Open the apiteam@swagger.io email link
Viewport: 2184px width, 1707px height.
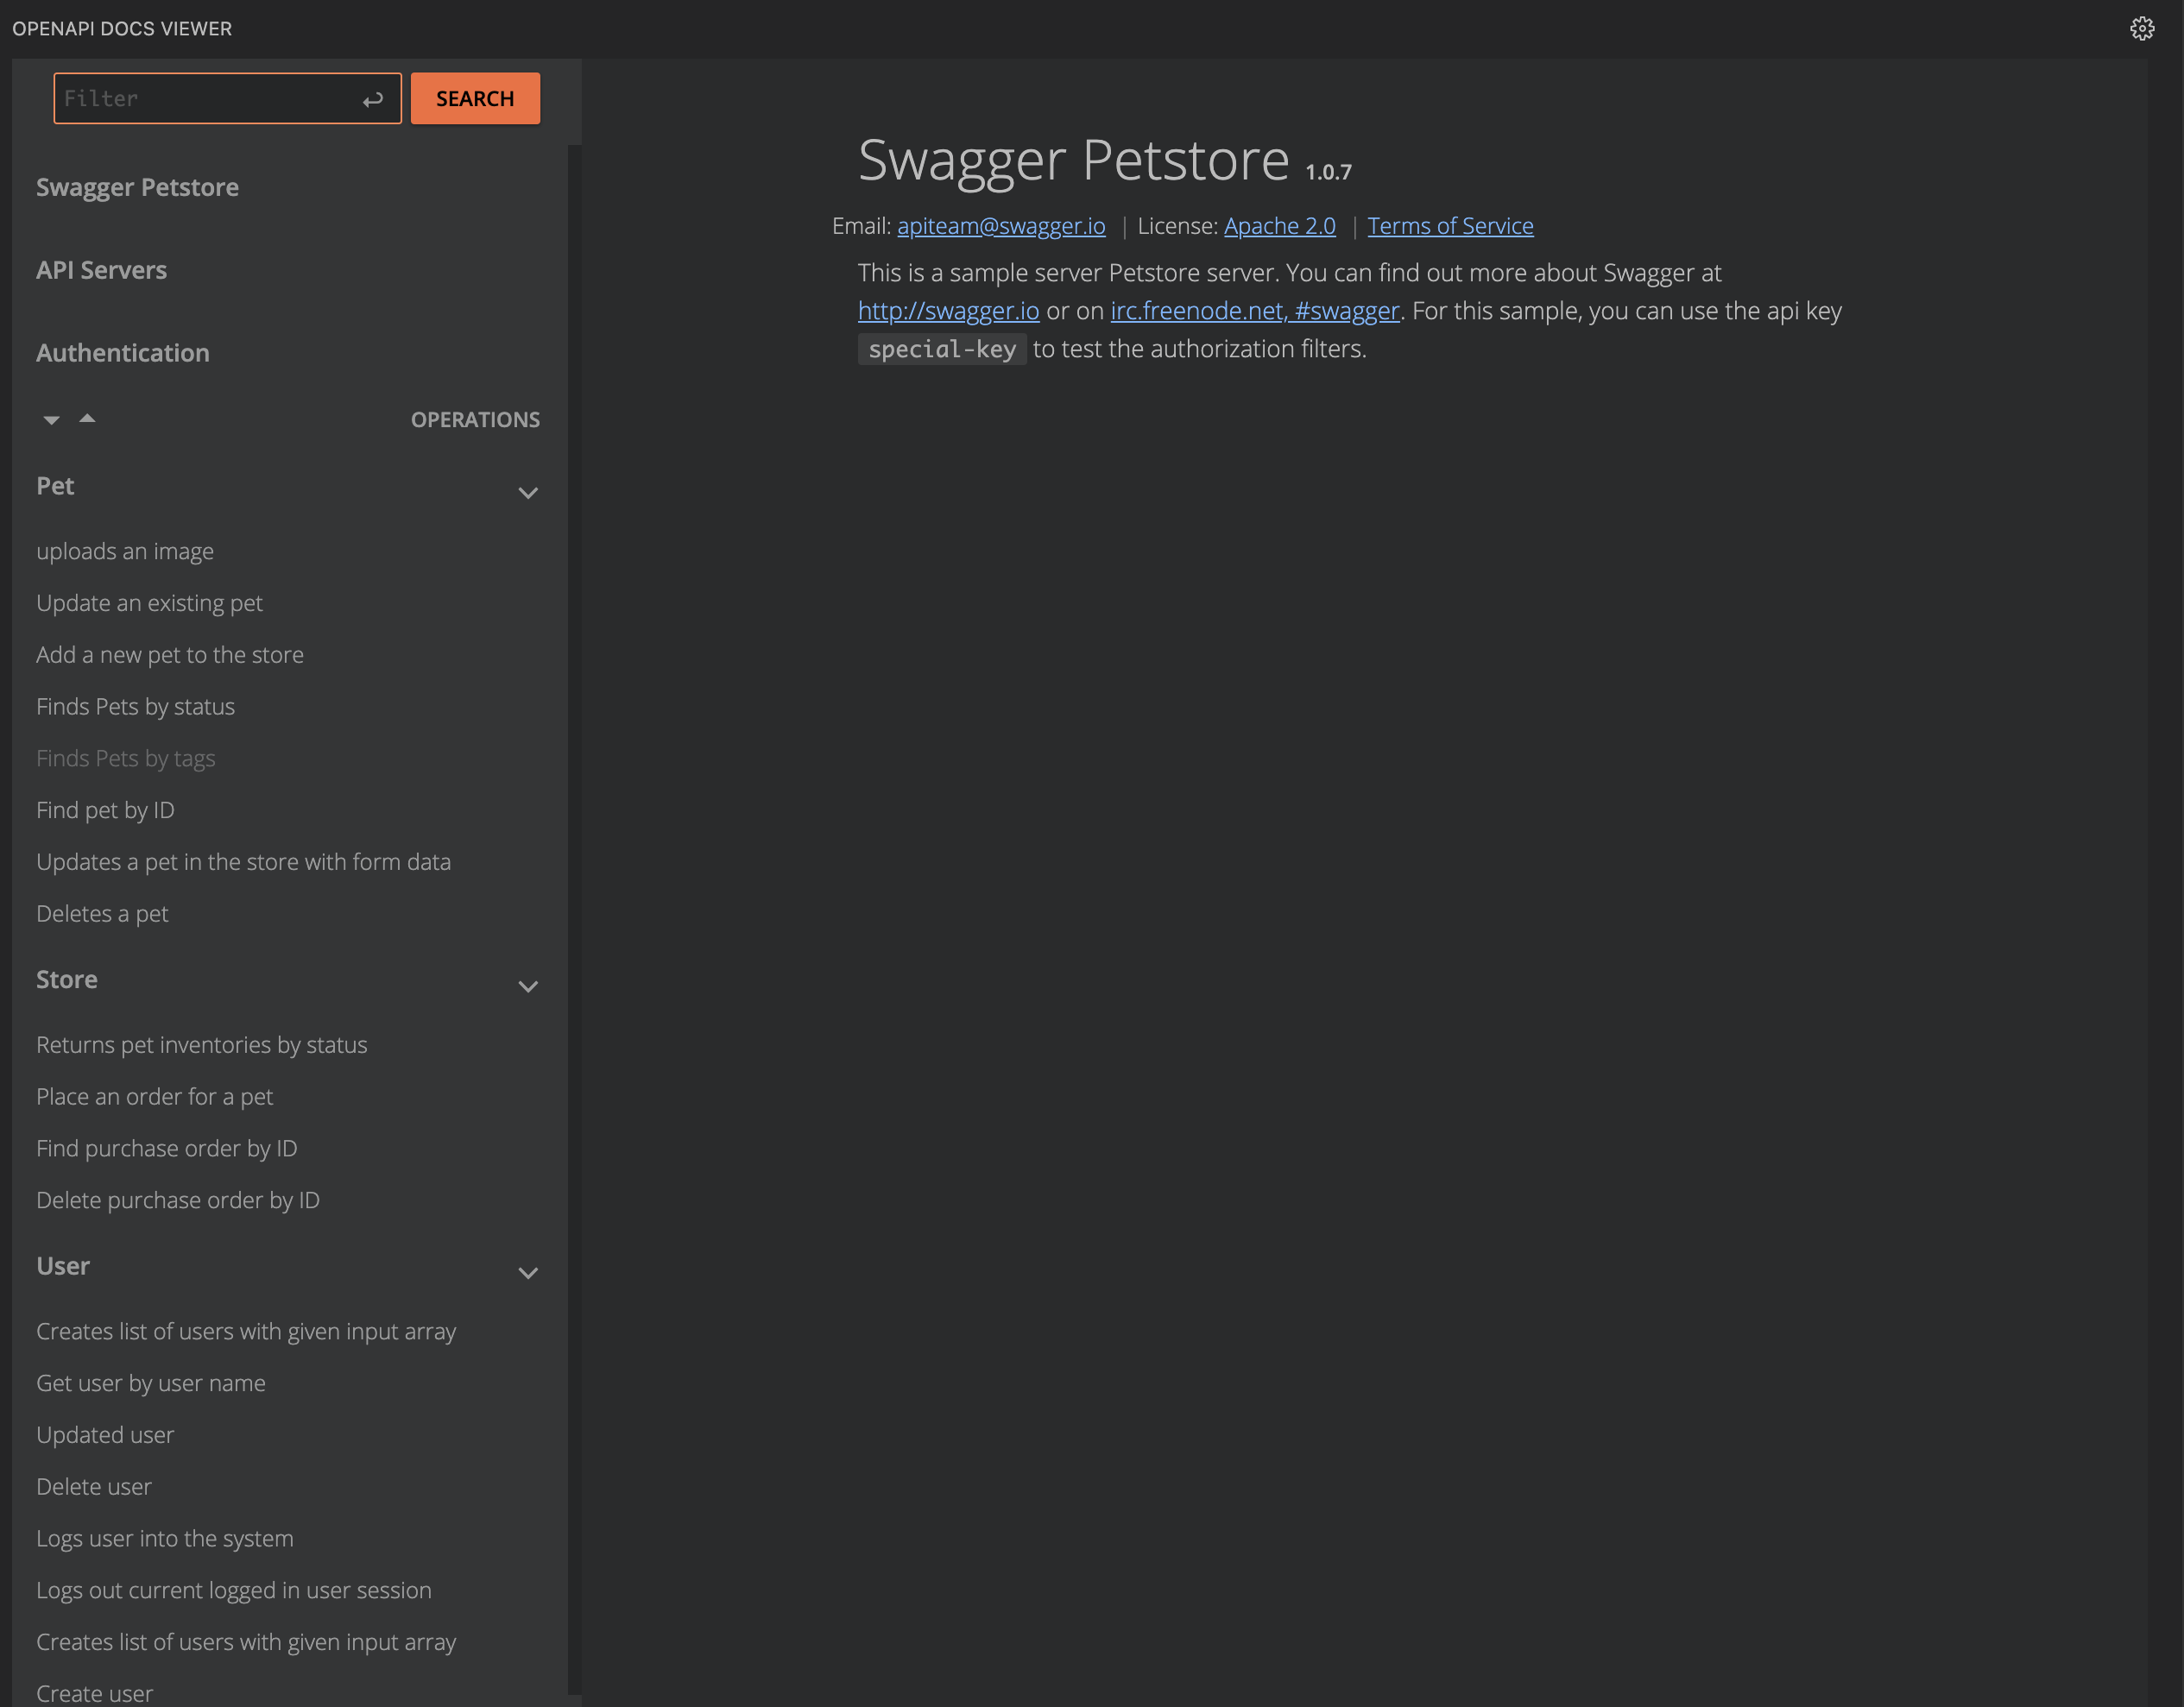1001,226
